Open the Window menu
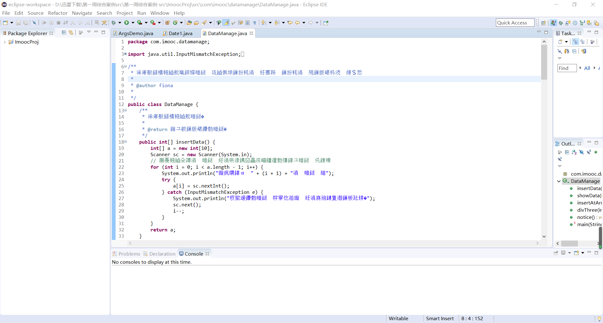Viewport: 603px width, 323px height. point(160,13)
